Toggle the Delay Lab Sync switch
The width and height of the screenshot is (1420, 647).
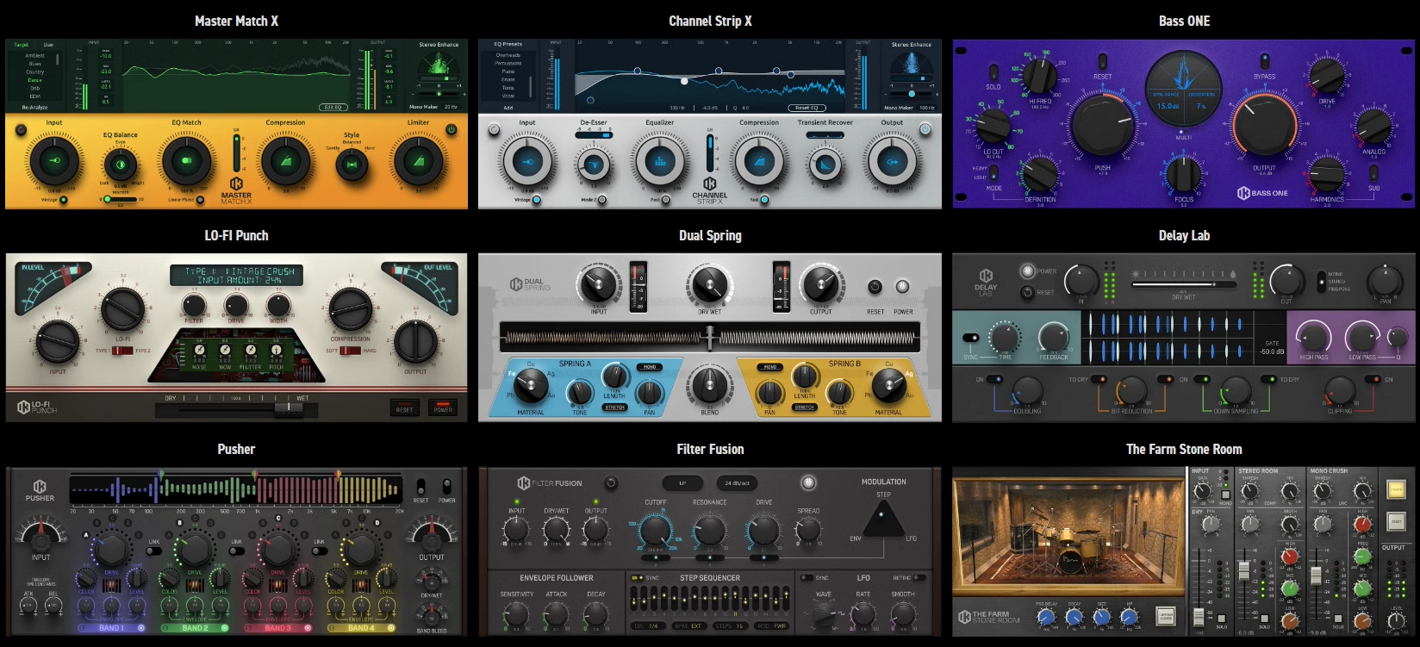click(971, 338)
